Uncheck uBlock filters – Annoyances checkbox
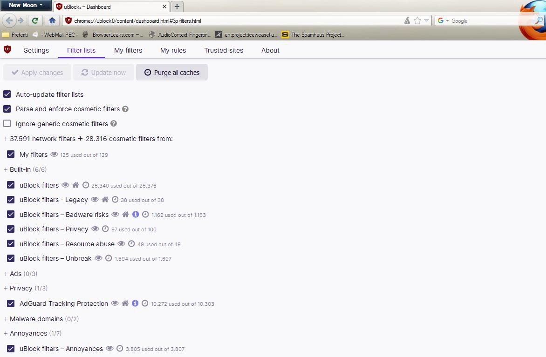This screenshot has width=546, height=357. coord(11,348)
